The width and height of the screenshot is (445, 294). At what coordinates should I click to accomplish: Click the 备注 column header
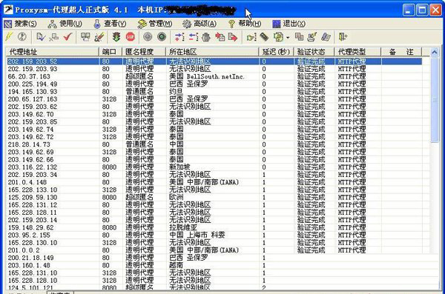coord(401,52)
